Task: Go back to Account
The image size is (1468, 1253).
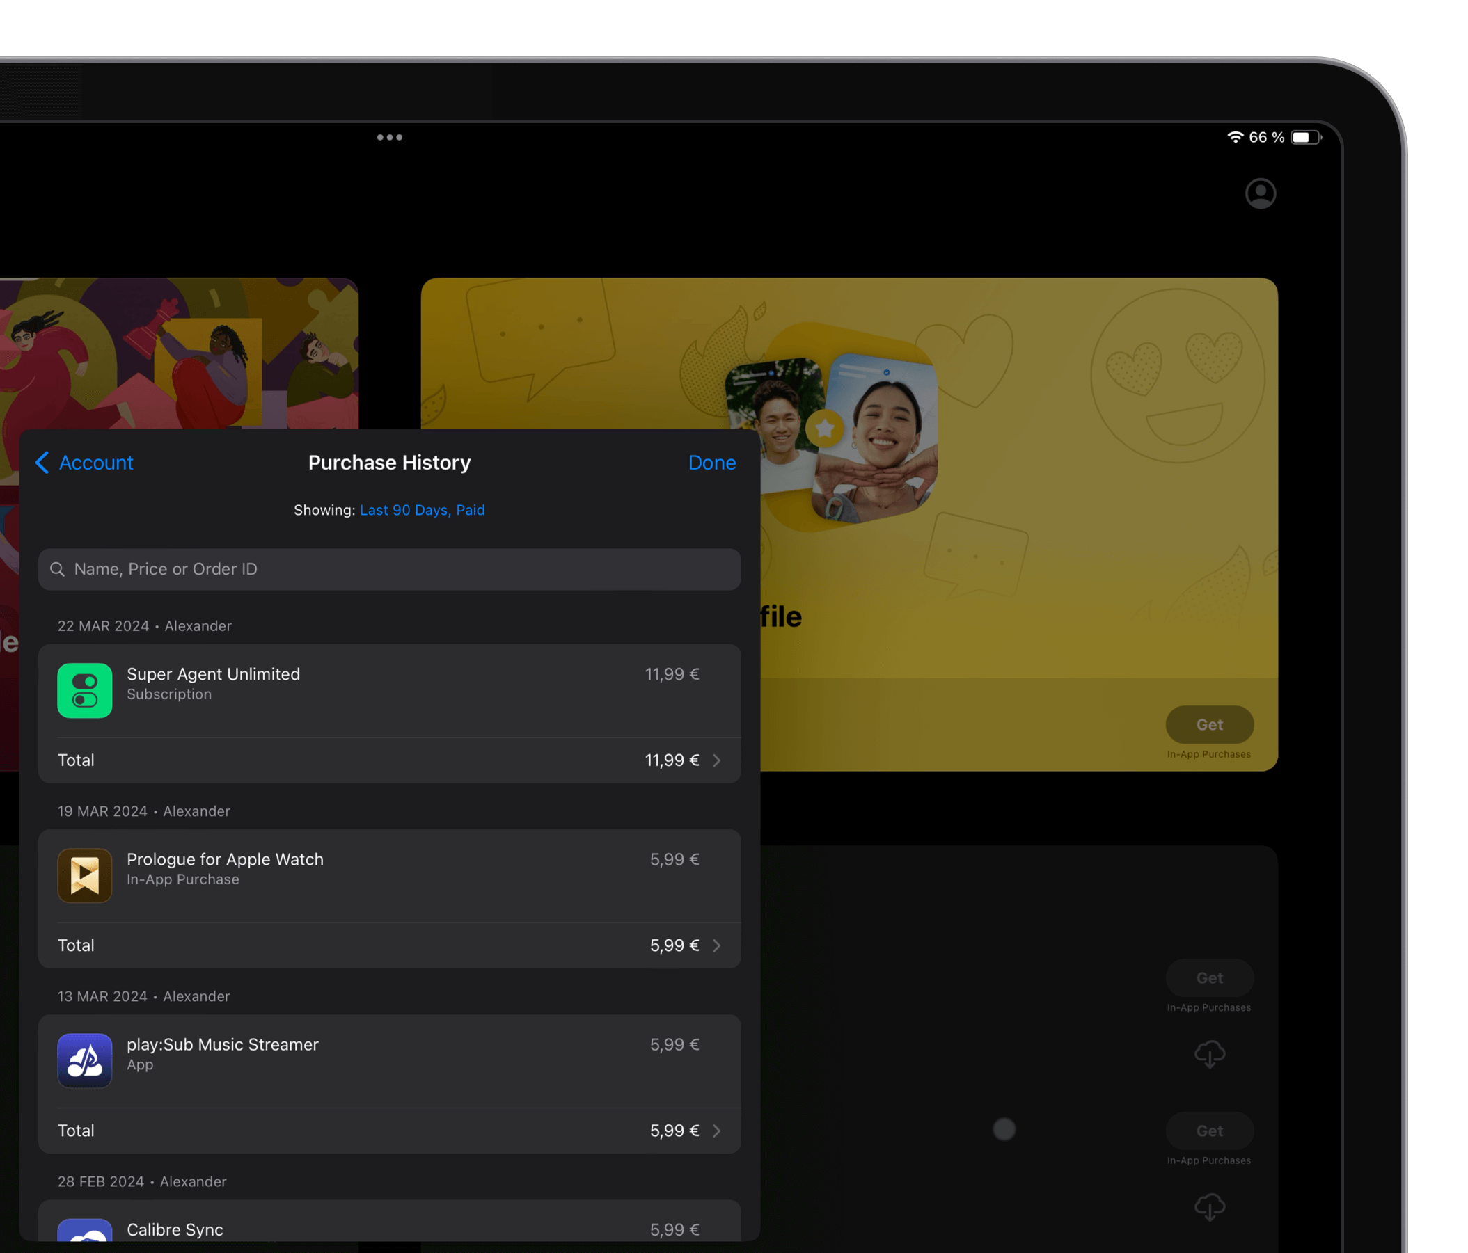Action: (84, 463)
